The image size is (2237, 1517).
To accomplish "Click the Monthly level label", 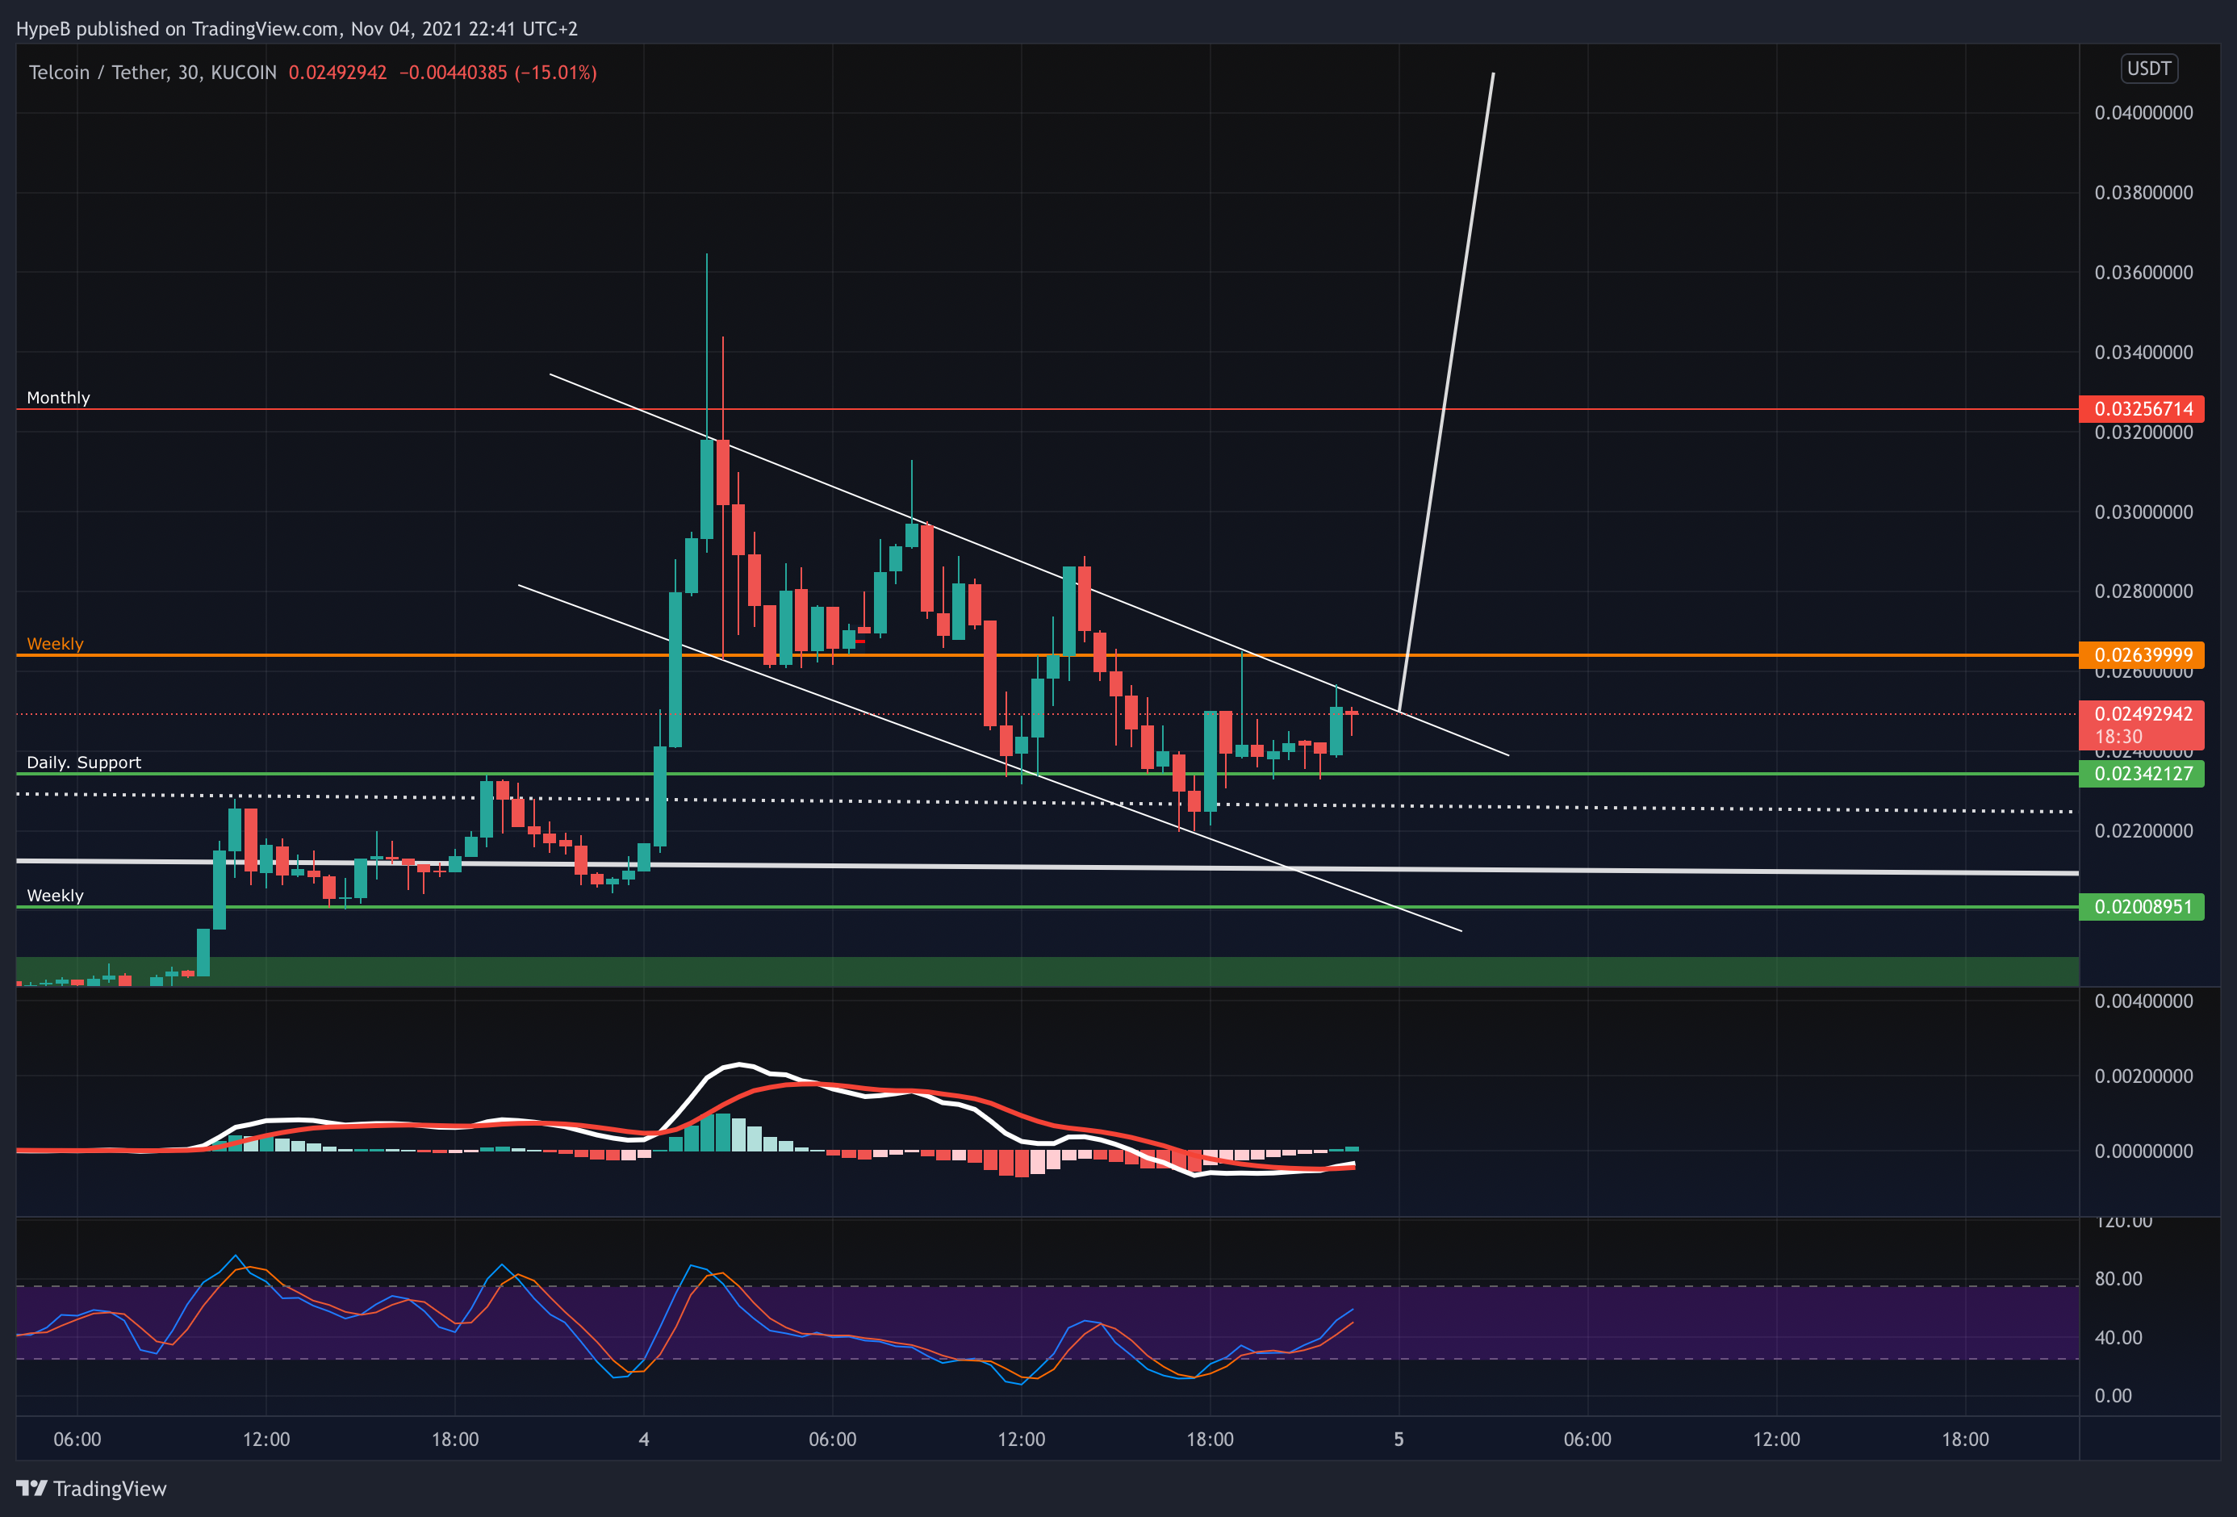I will pos(58,398).
